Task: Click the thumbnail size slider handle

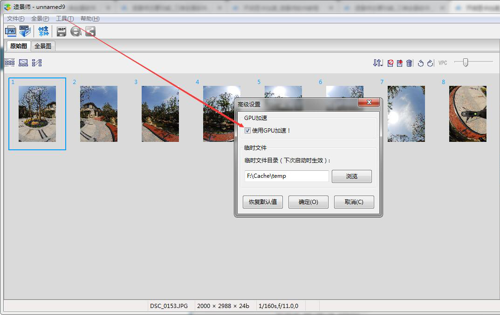Action: tap(465, 62)
